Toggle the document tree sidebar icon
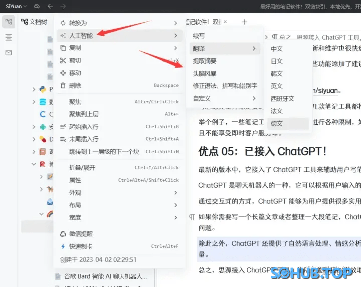The image size is (361, 287). click(9, 22)
